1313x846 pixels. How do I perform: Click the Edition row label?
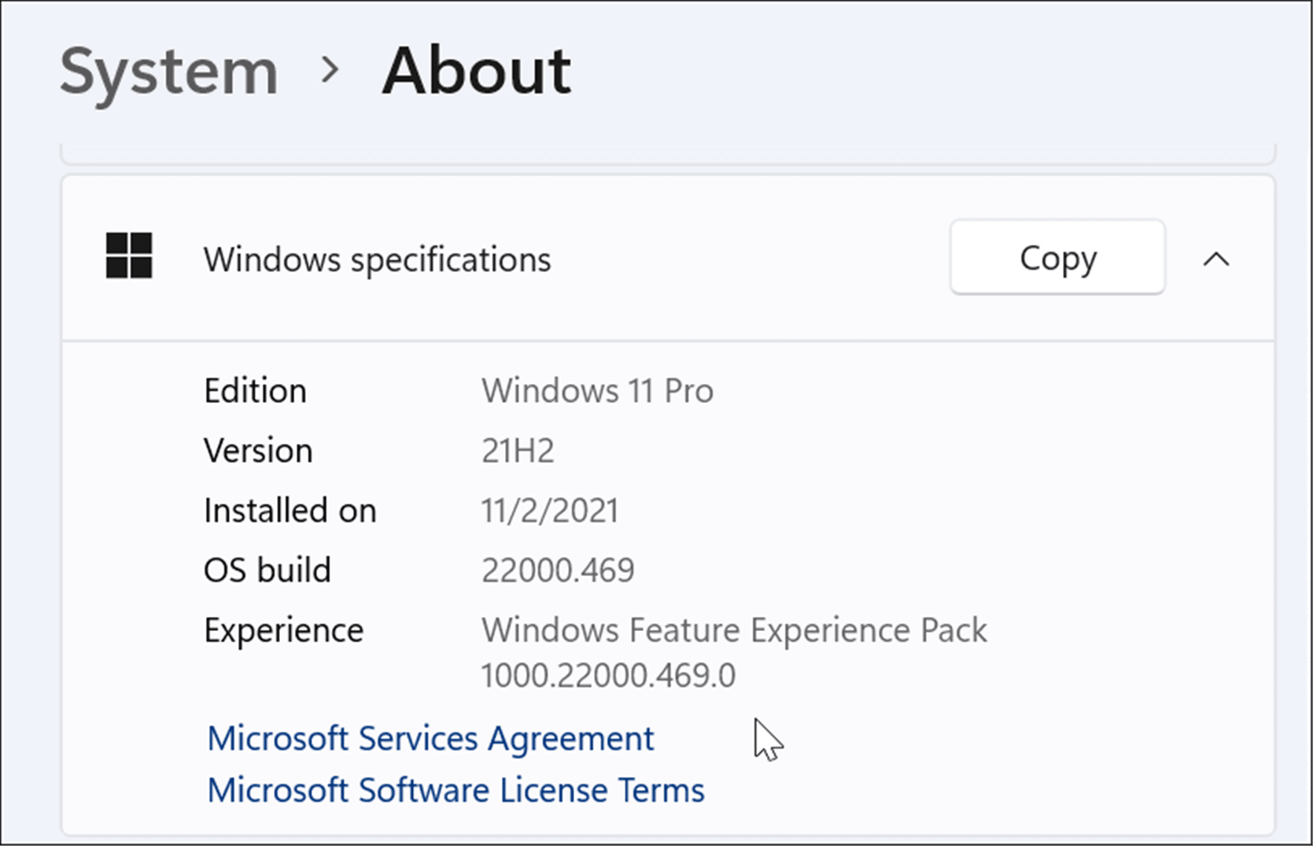point(255,390)
